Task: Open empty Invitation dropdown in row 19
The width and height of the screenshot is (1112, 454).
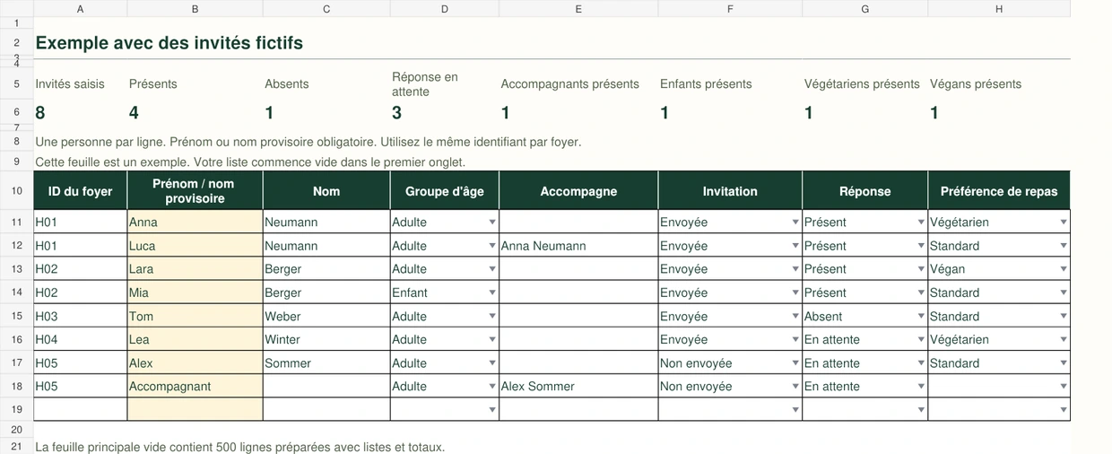Action: click(x=795, y=410)
